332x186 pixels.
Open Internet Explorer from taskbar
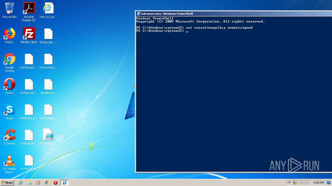tap(20, 183)
